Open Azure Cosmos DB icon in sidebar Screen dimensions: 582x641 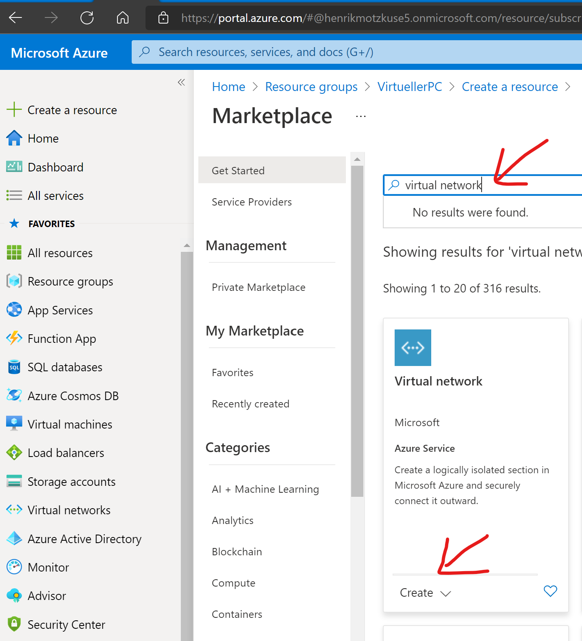pyautogui.click(x=14, y=396)
